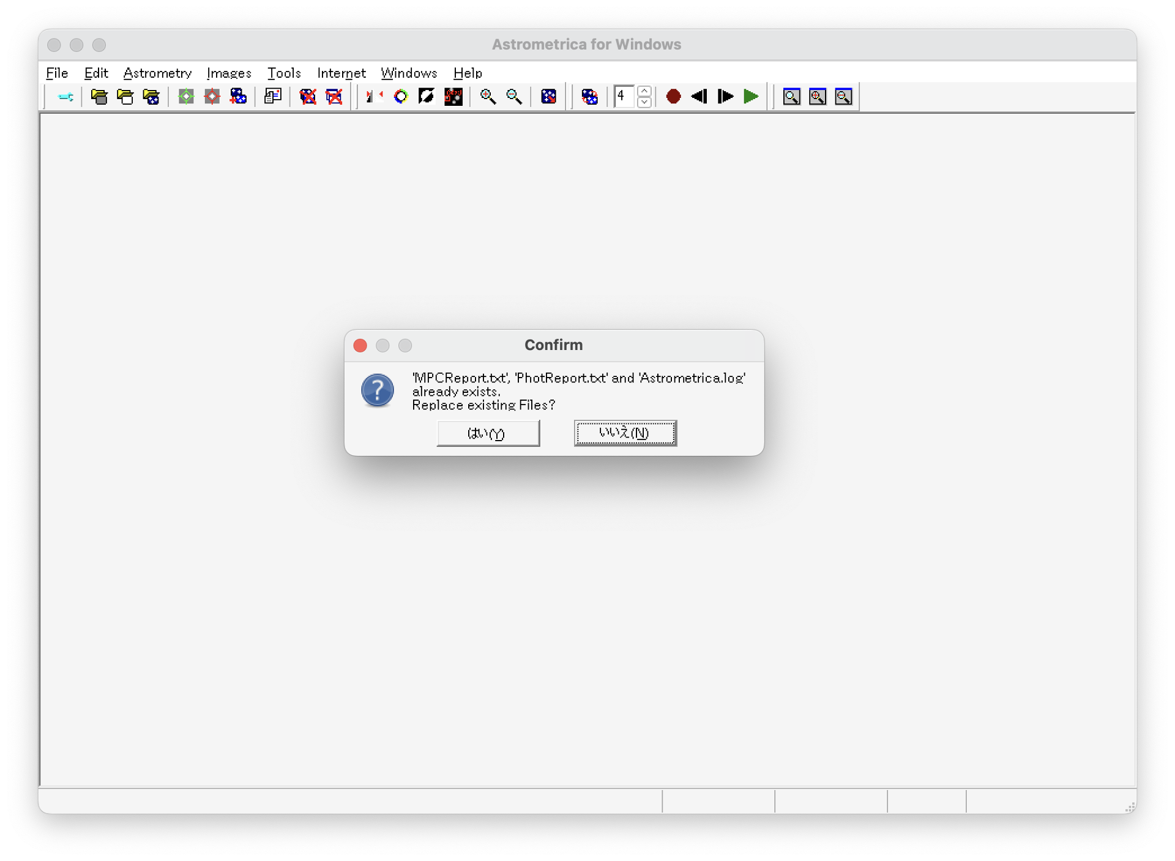Click the first magnifier window icon
This screenshot has height=861, width=1175.
tap(791, 97)
